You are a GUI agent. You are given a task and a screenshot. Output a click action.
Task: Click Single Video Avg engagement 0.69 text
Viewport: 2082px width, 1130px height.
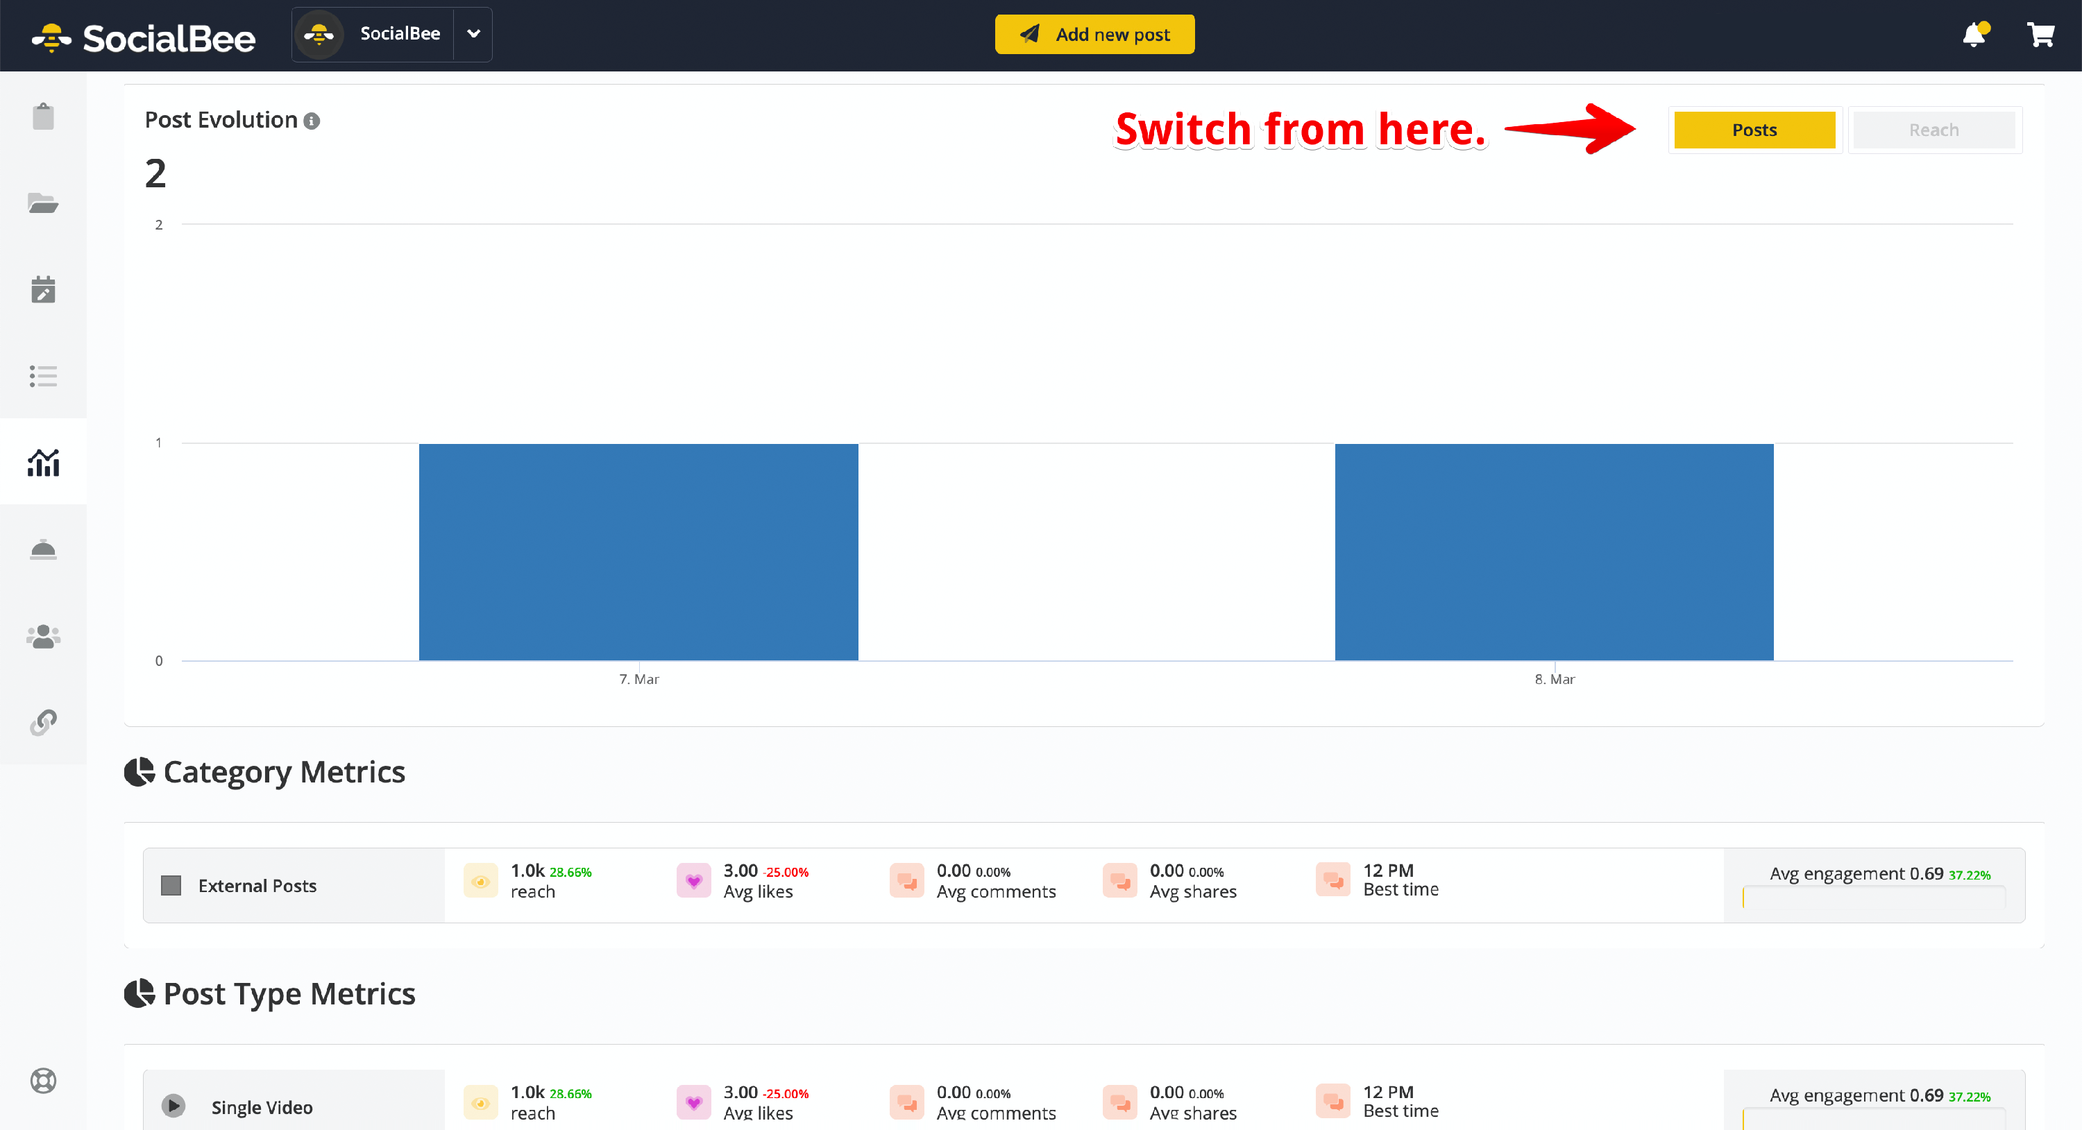(x=1856, y=1096)
